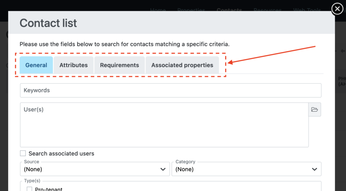346x191 pixels.
Task: Go to Associated properties tab
Action: (x=182, y=65)
